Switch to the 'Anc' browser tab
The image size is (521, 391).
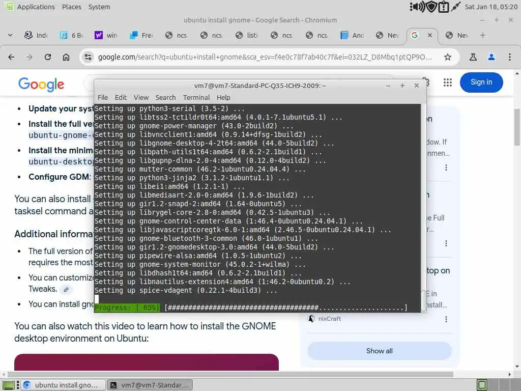pos(352,35)
